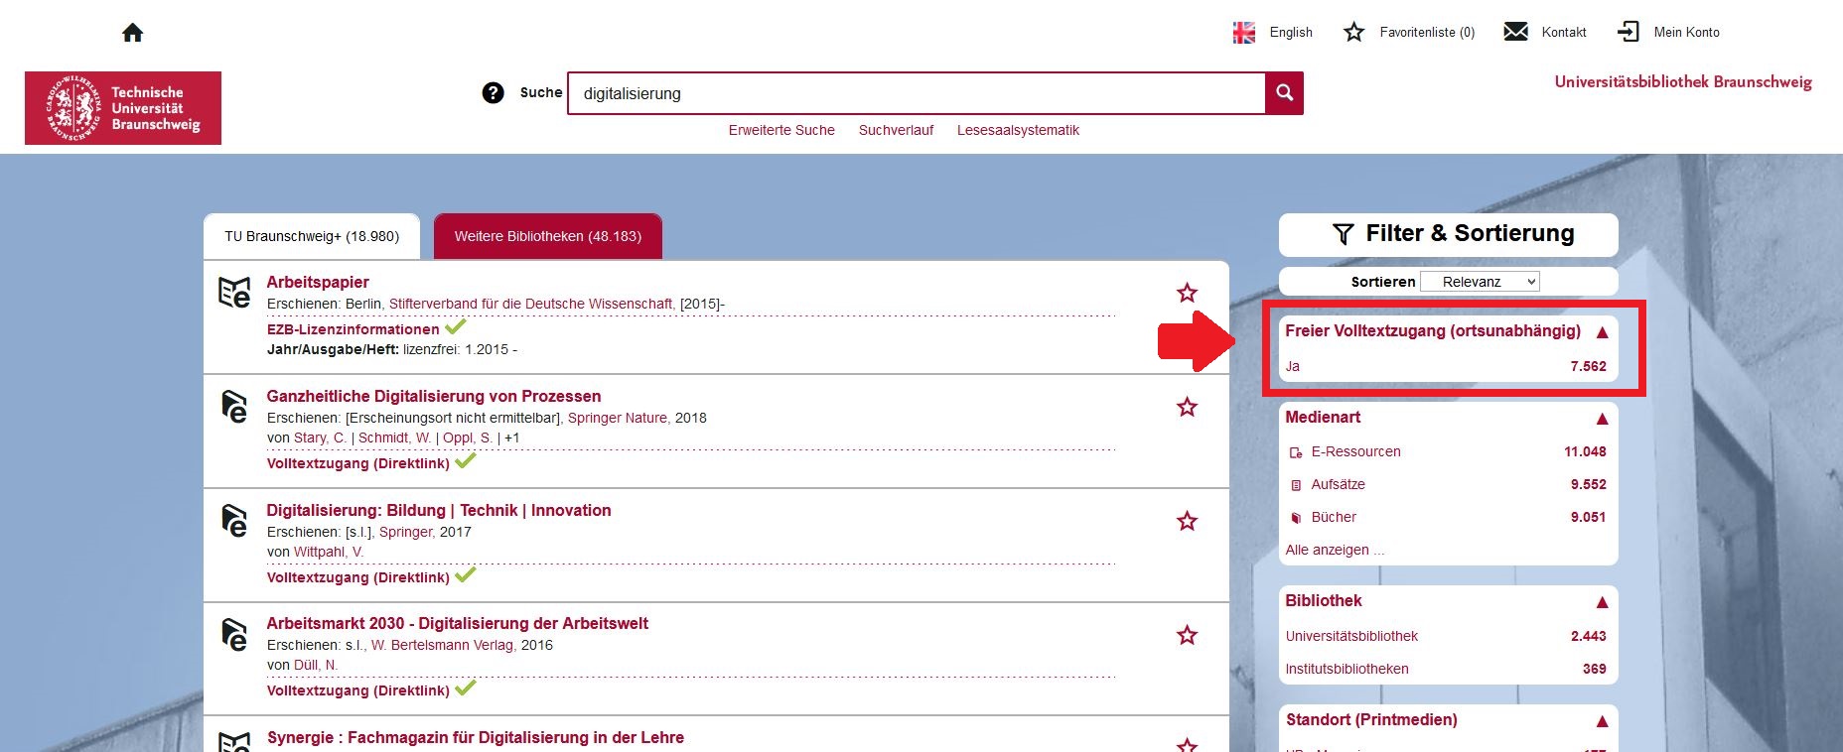The image size is (1843, 752).
Task: Open Mein Konto link
Action: pyautogui.click(x=1686, y=32)
